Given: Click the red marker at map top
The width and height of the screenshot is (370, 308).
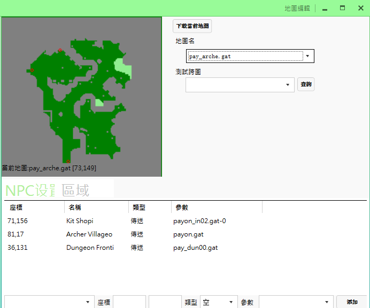Looking at the screenshot, I should [x=60, y=50].
